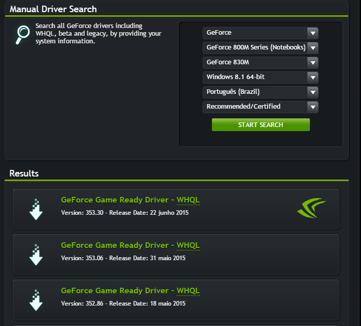Click download arrow for driver 353.30
Screen dimensions: 361x326
[36, 209]
